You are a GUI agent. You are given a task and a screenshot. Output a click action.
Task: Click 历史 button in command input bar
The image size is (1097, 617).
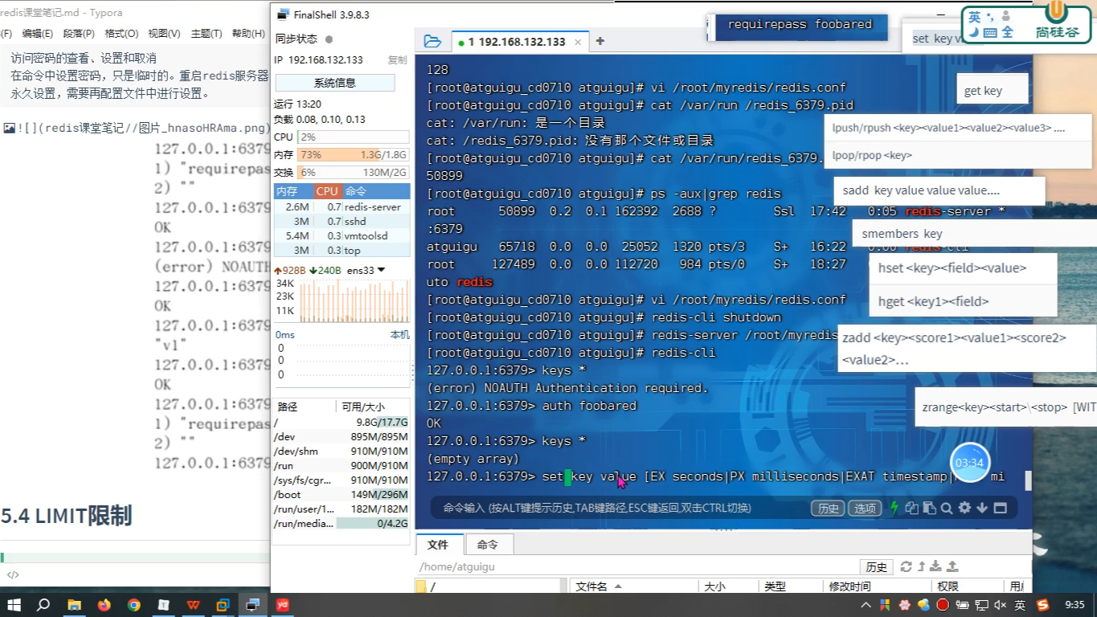tap(828, 508)
